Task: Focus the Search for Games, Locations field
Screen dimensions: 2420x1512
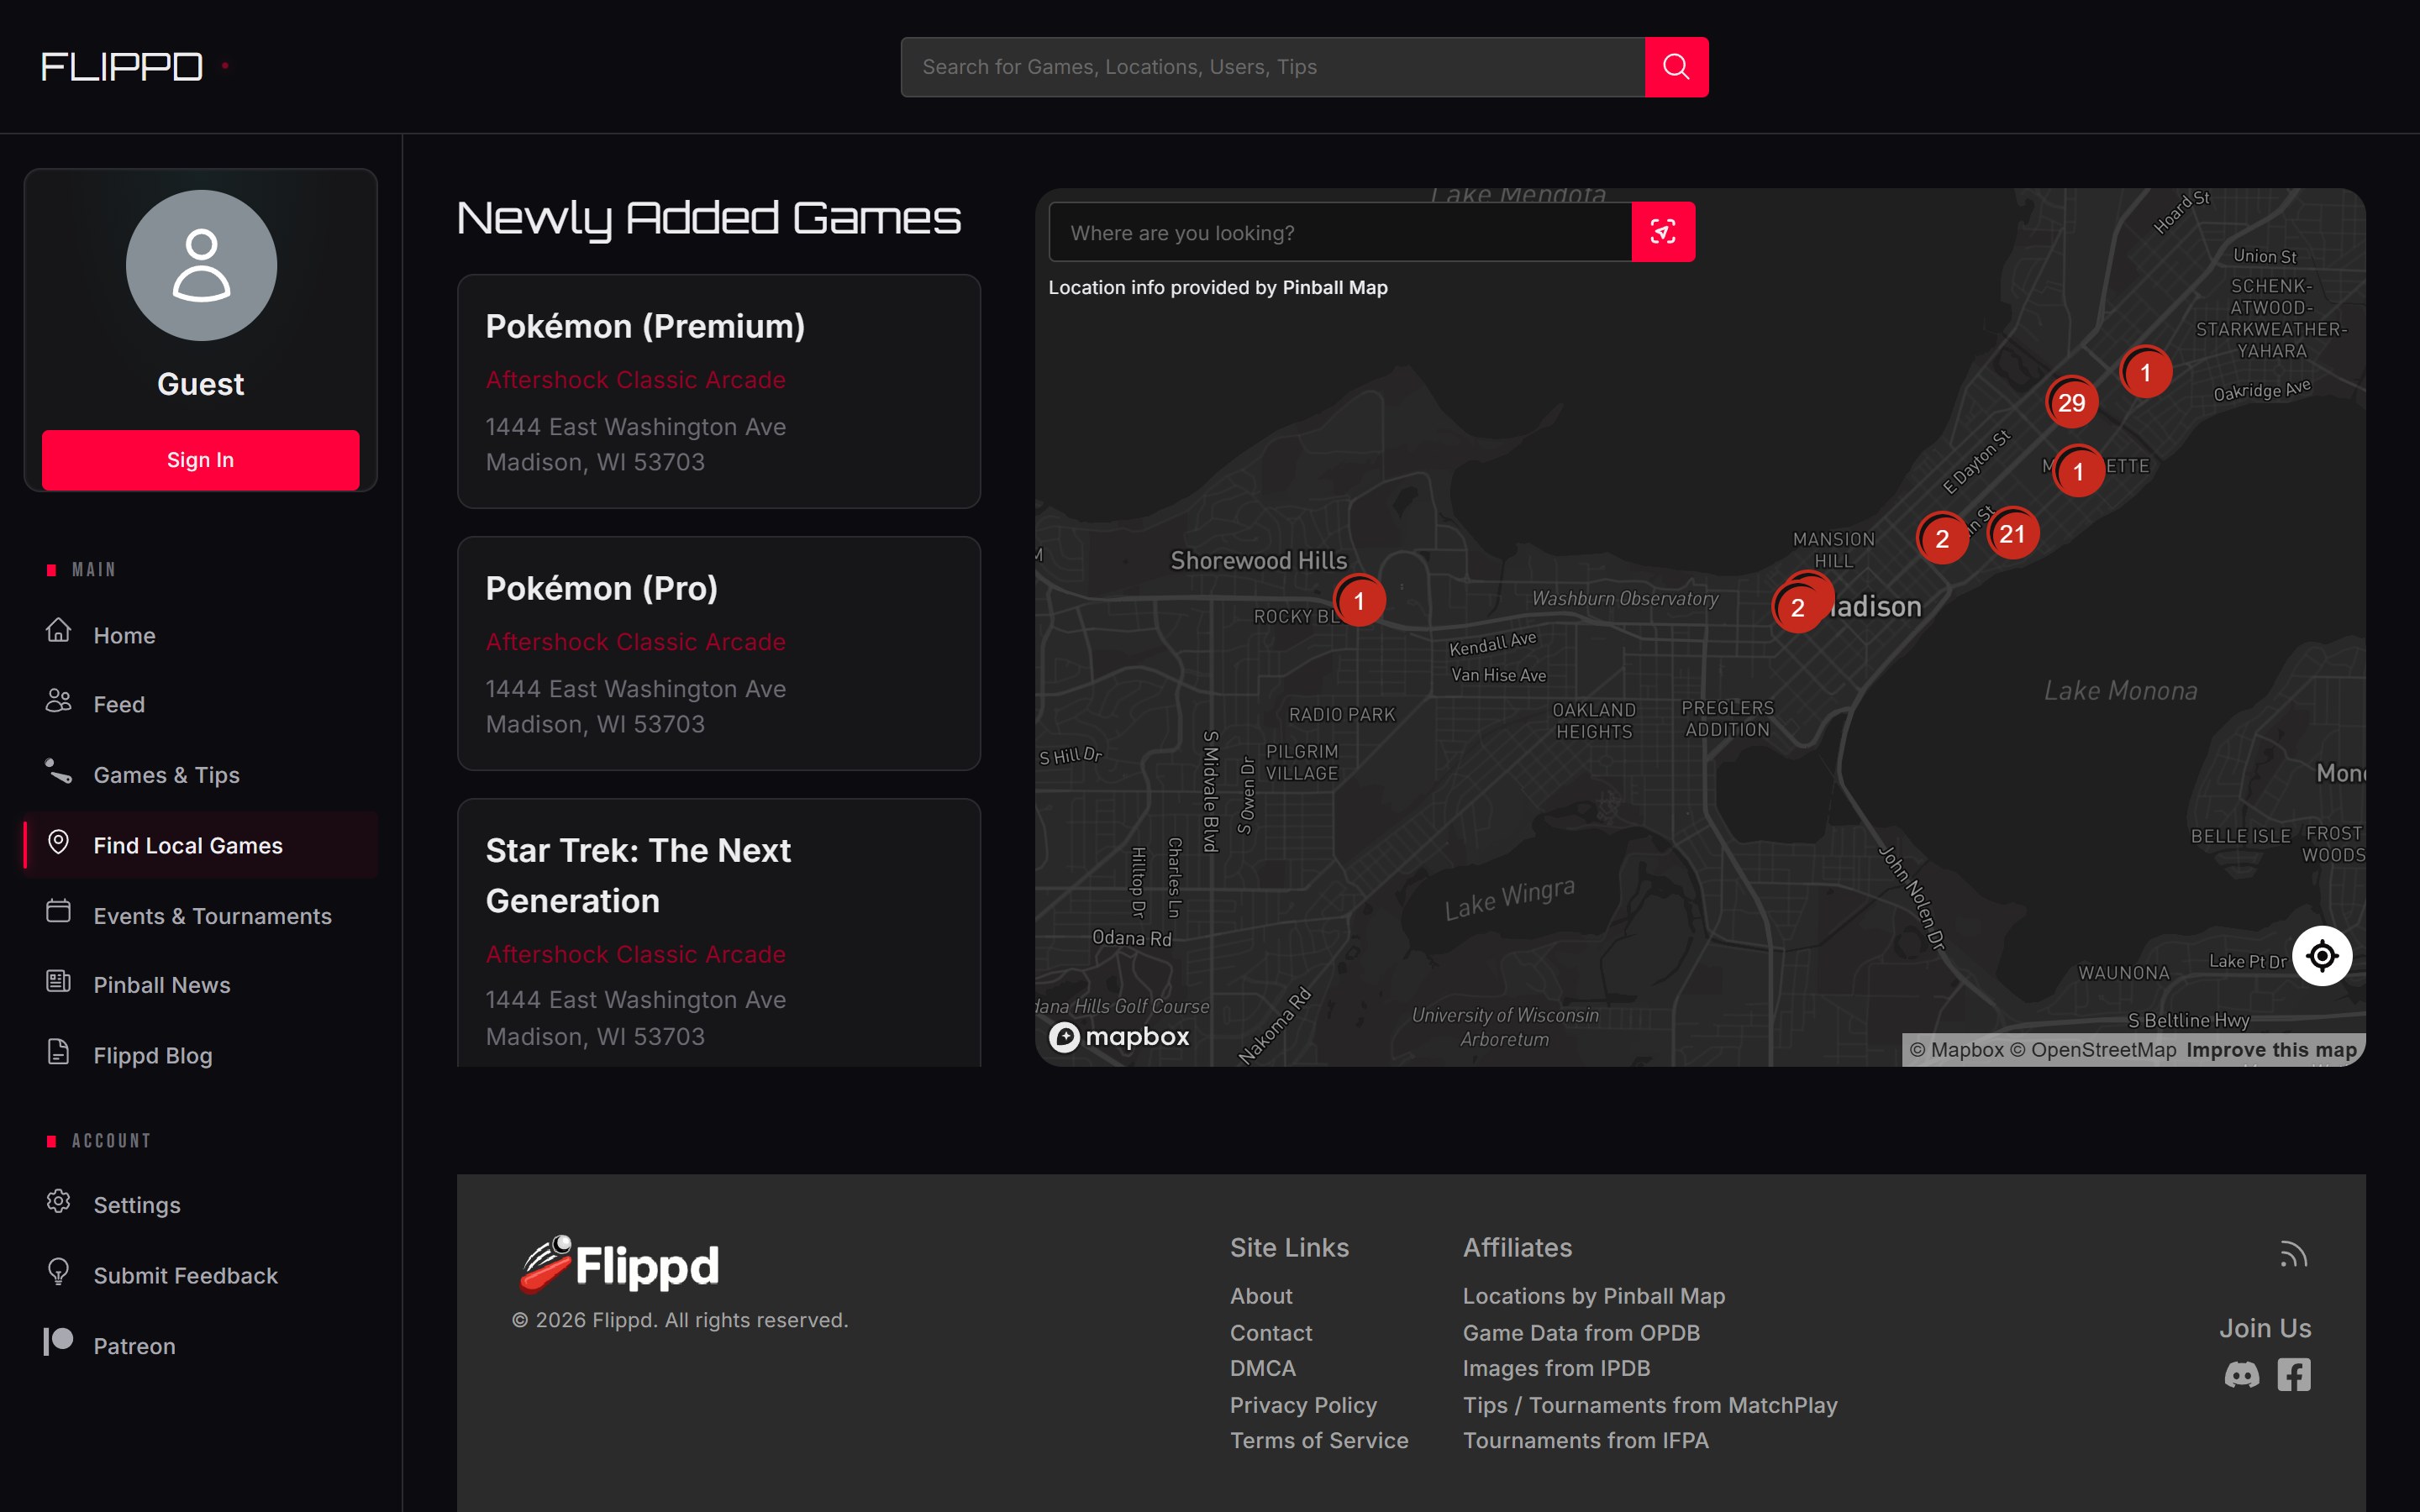Action: 1273,67
